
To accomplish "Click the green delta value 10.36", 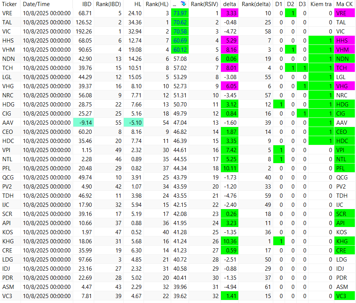I will 230,241.
